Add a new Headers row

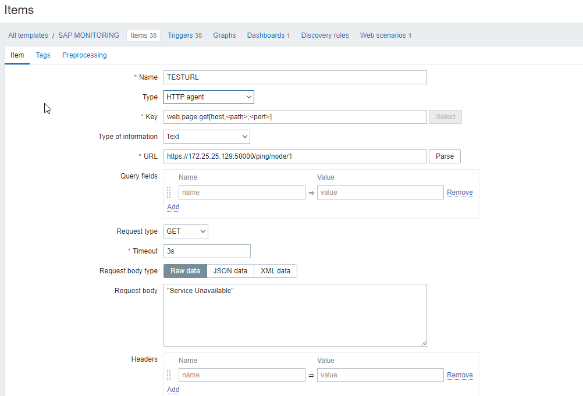click(173, 390)
